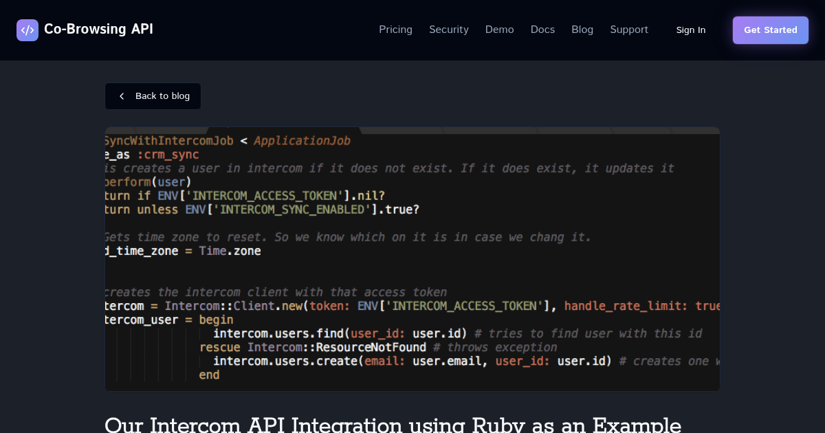Navigate to Docs
825x433 pixels.
pos(542,30)
